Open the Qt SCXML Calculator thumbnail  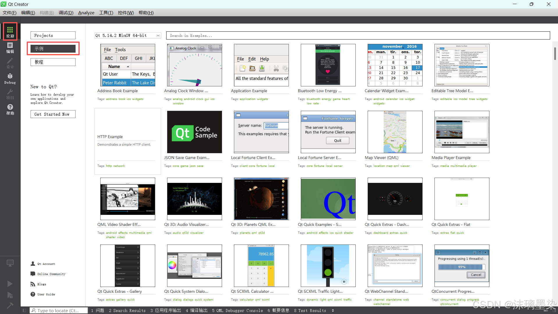coord(261,266)
